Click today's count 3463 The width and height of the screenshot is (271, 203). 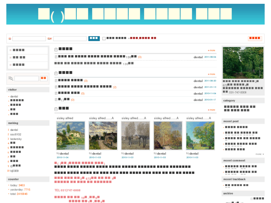pyautogui.click(x=22, y=185)
